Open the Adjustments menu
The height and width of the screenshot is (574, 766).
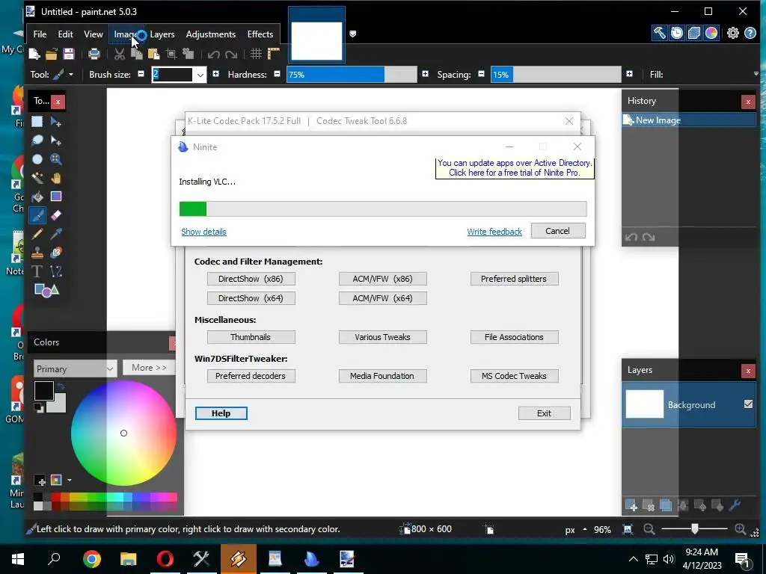pyautogui.click(x=210, y=34)
